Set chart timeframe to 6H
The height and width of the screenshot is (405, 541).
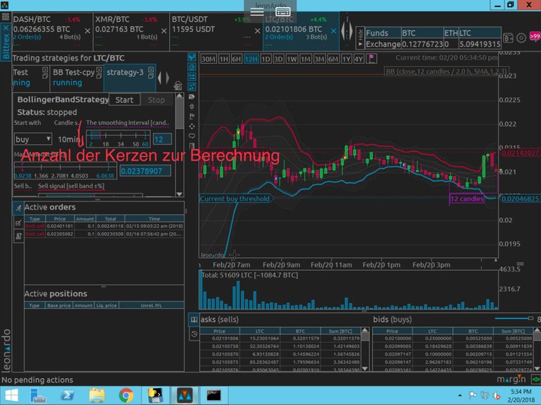[237, 59]
